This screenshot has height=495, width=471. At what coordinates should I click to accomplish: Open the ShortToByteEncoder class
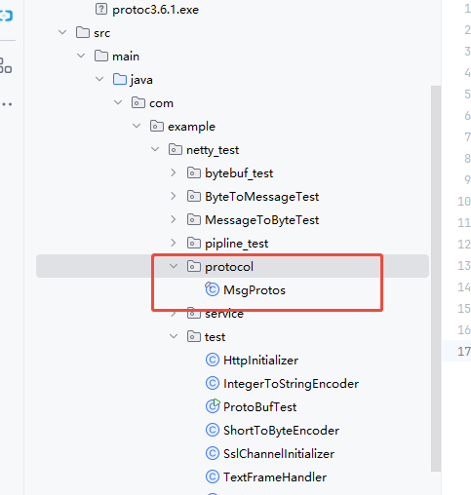point(281,431)
